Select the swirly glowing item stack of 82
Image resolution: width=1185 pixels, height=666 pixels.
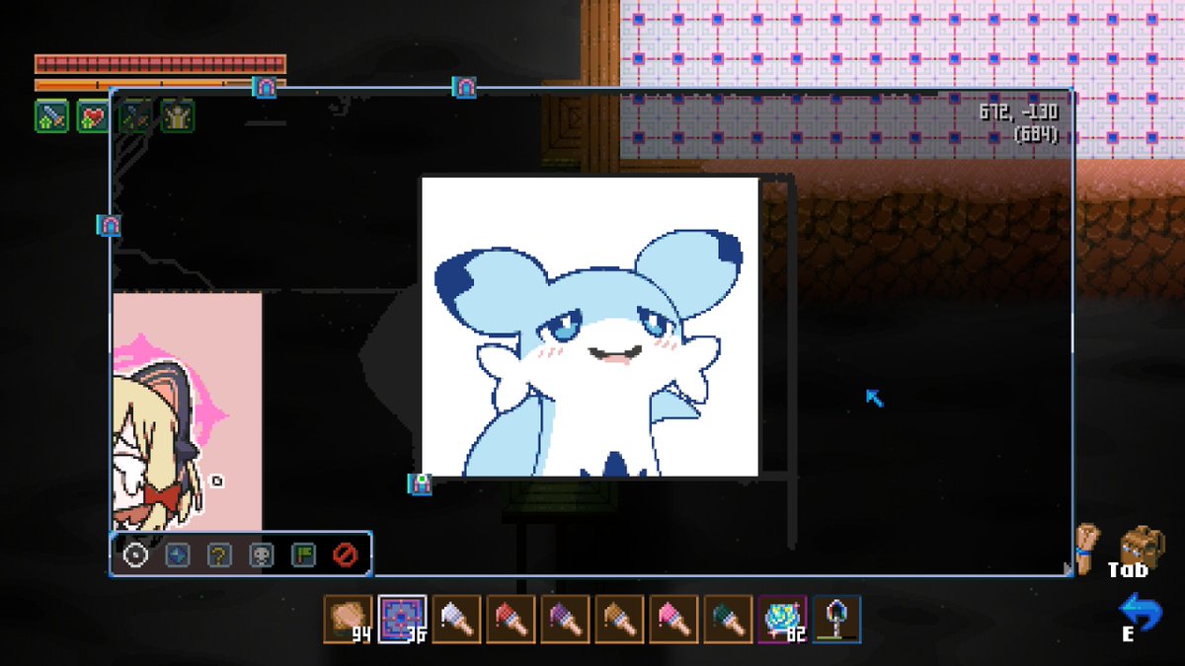point(782,620)
